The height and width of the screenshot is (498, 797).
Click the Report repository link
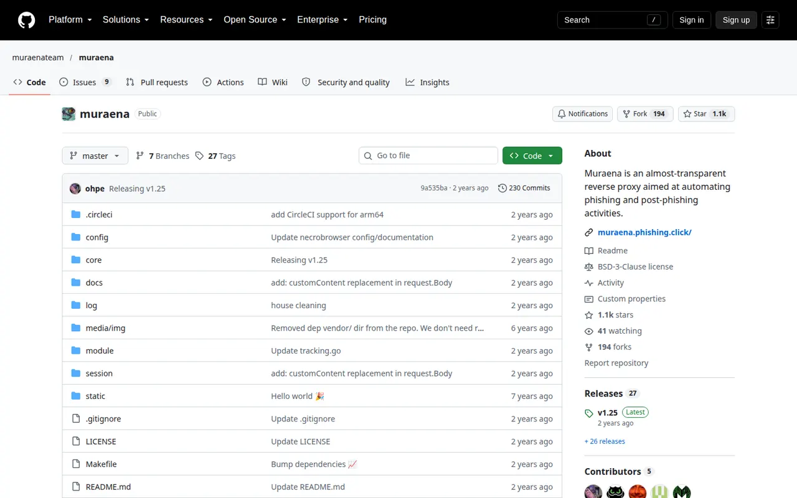pos(616,363)
